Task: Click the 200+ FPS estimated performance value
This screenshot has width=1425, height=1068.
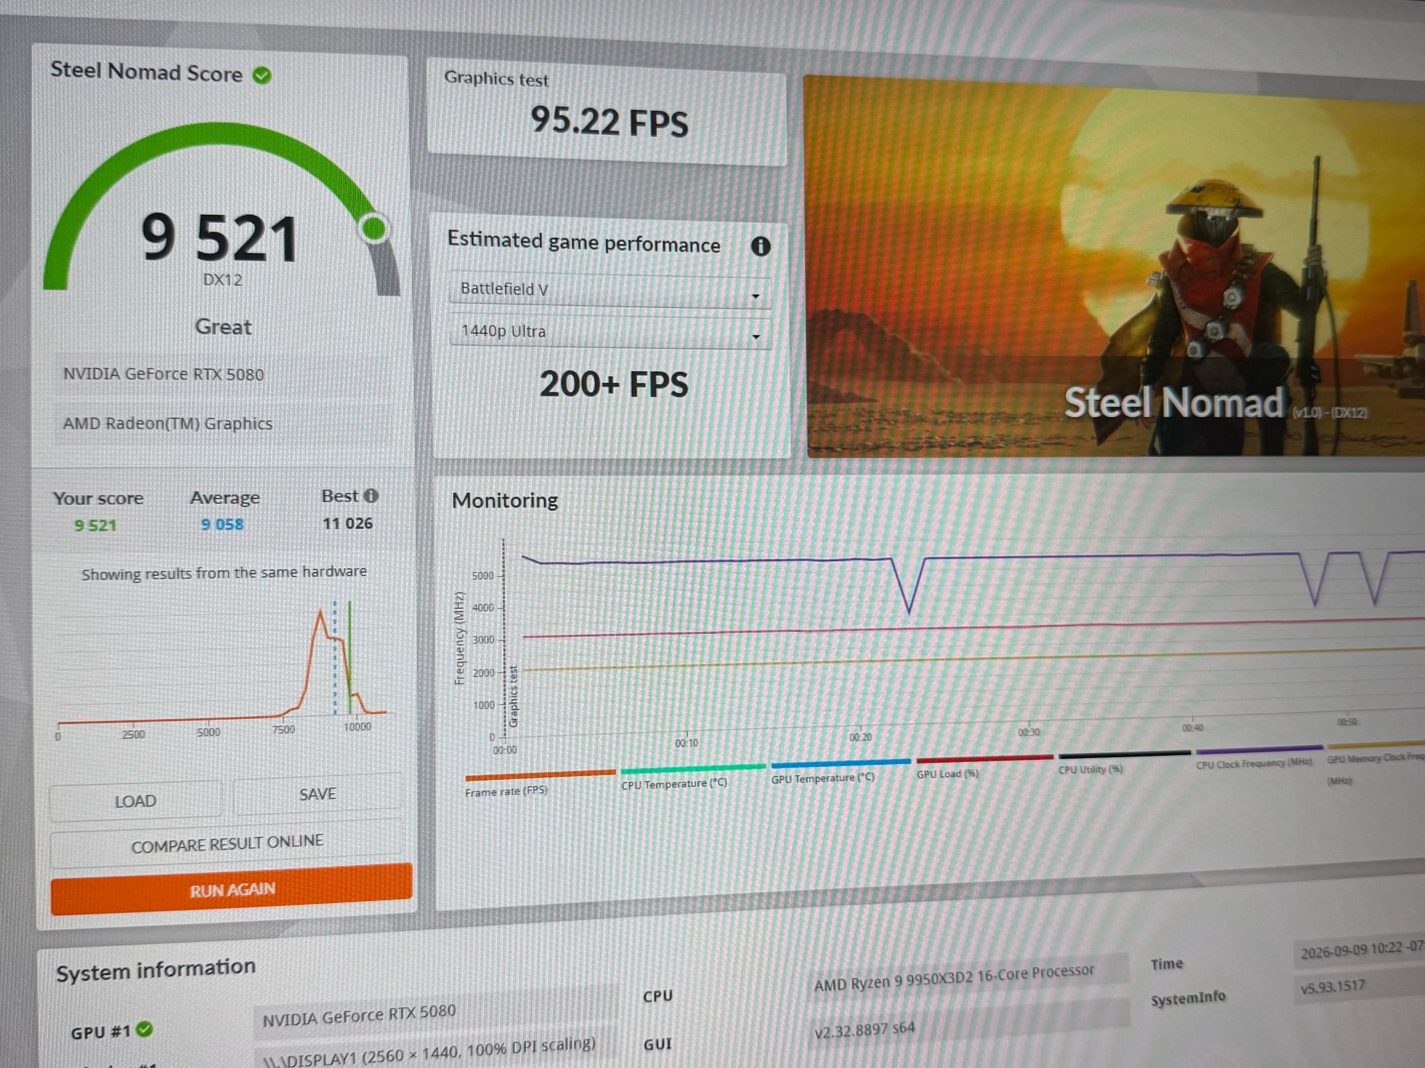Action: pyautogui.click(x=614, y=385)
